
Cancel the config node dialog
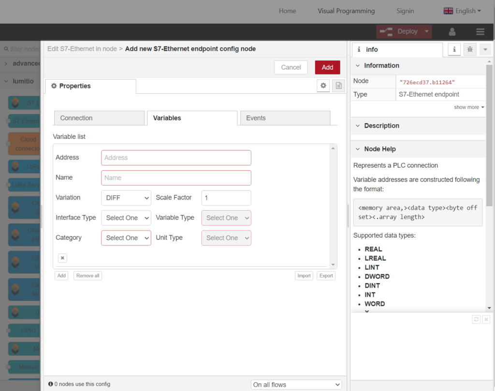pyautogui.click(x=291, y=67)
